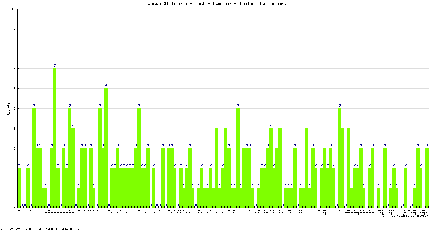Click the 3-wicket bar at innings 137

427,178
